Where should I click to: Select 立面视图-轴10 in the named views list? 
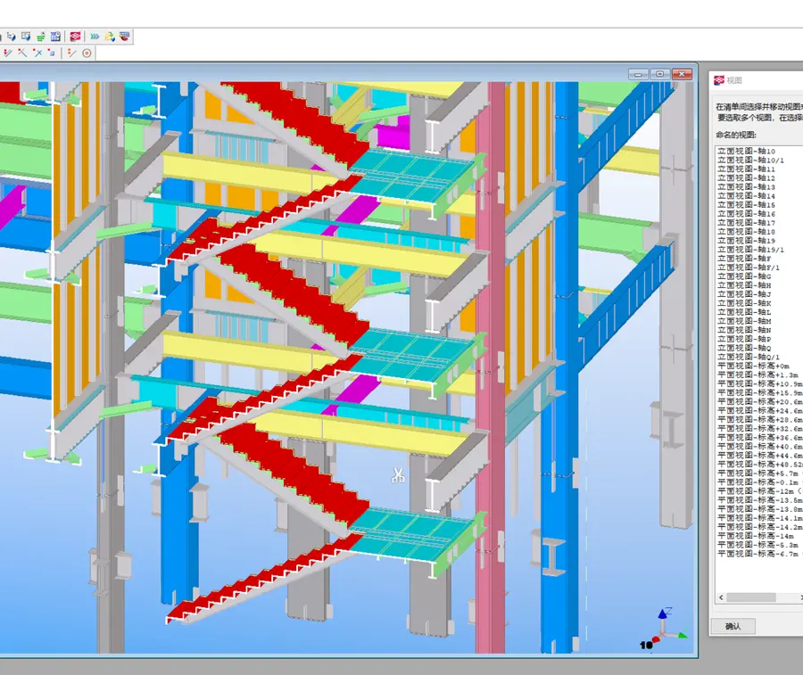747,151
